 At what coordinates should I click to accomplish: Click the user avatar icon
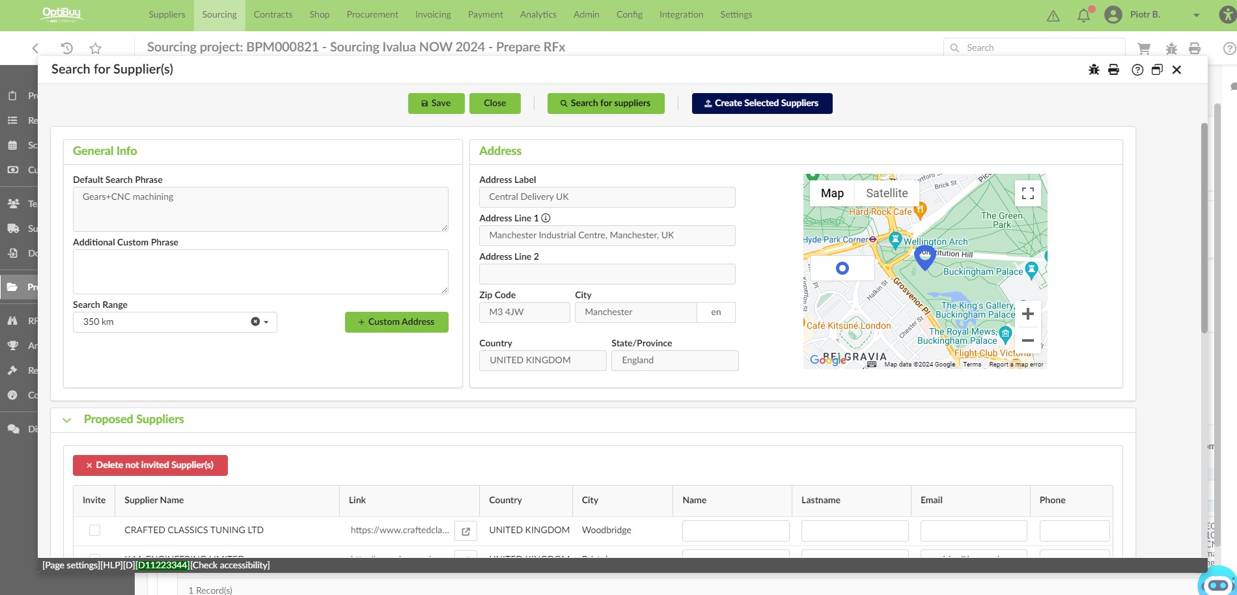(1113, 15)
